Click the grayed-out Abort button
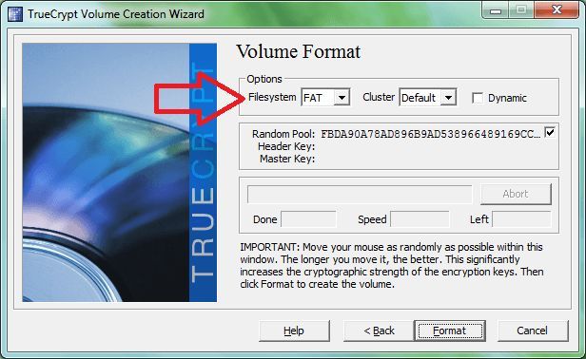 516,194
